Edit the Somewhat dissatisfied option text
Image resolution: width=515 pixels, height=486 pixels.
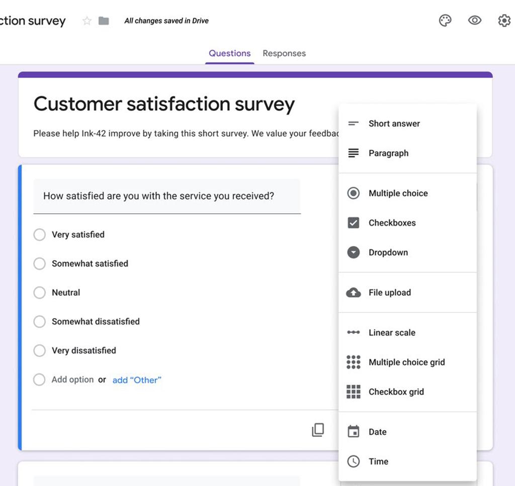tap(96, 321)
